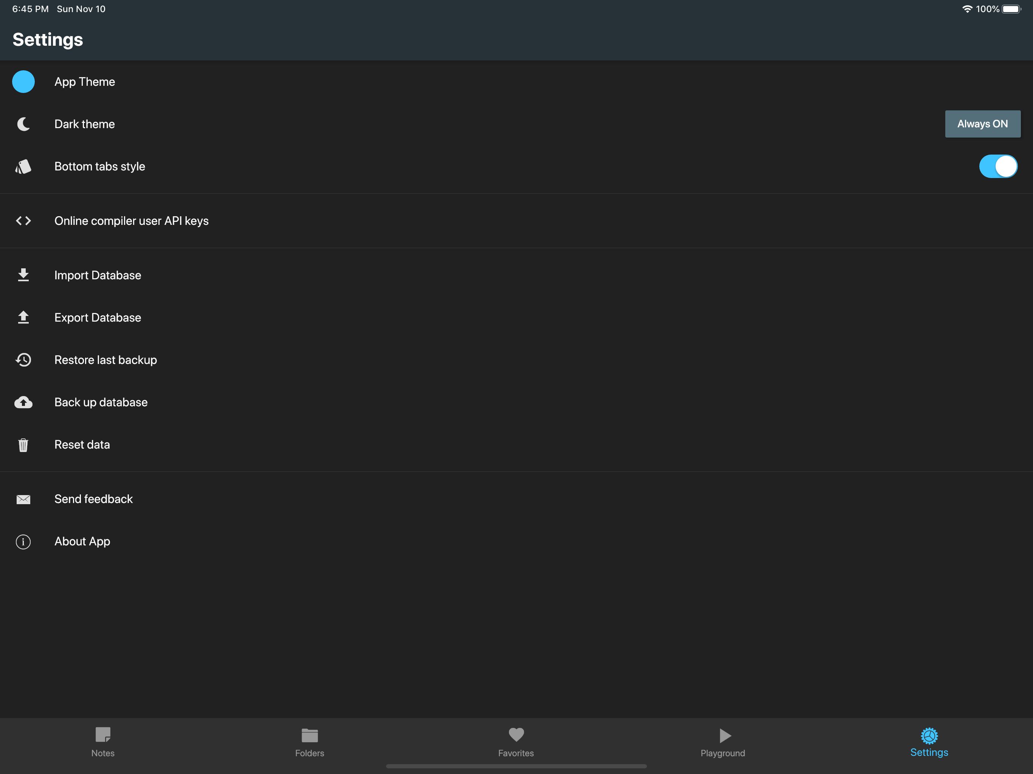This screenshot has height=774, width=1033.
Task: Click the Export Database upload icon
Action: 23,317
